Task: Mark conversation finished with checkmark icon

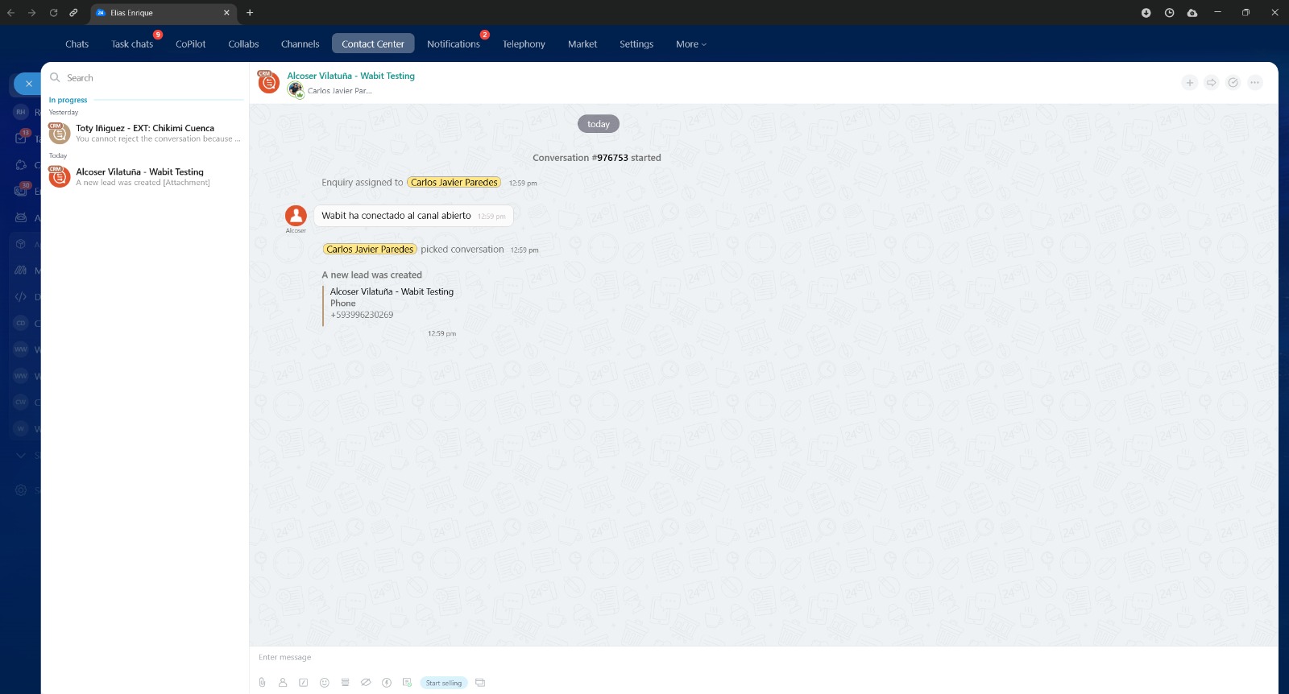Action: tap(1233, 83)
